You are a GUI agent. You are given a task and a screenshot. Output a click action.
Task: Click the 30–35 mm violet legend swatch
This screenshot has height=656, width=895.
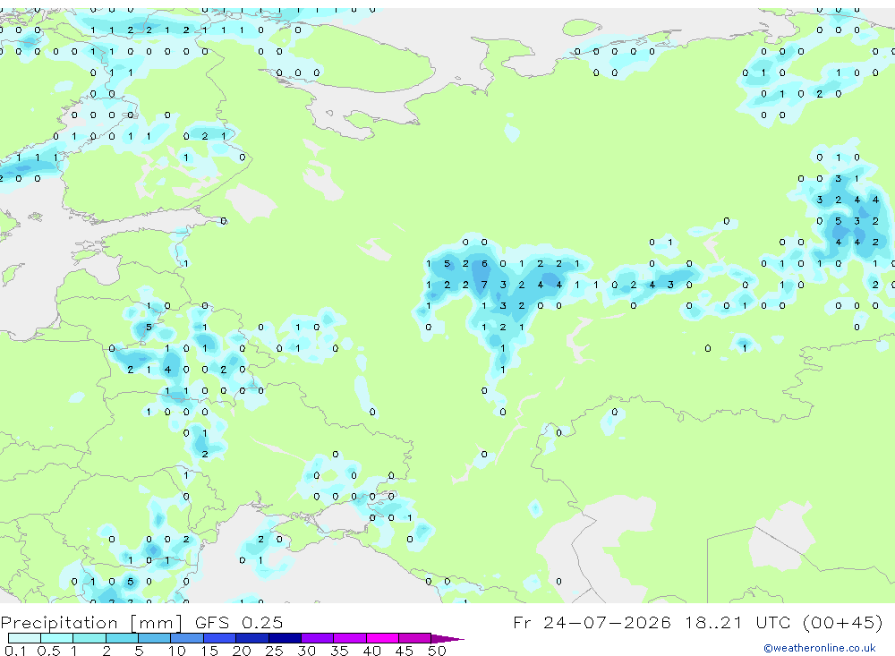[318, 638]
